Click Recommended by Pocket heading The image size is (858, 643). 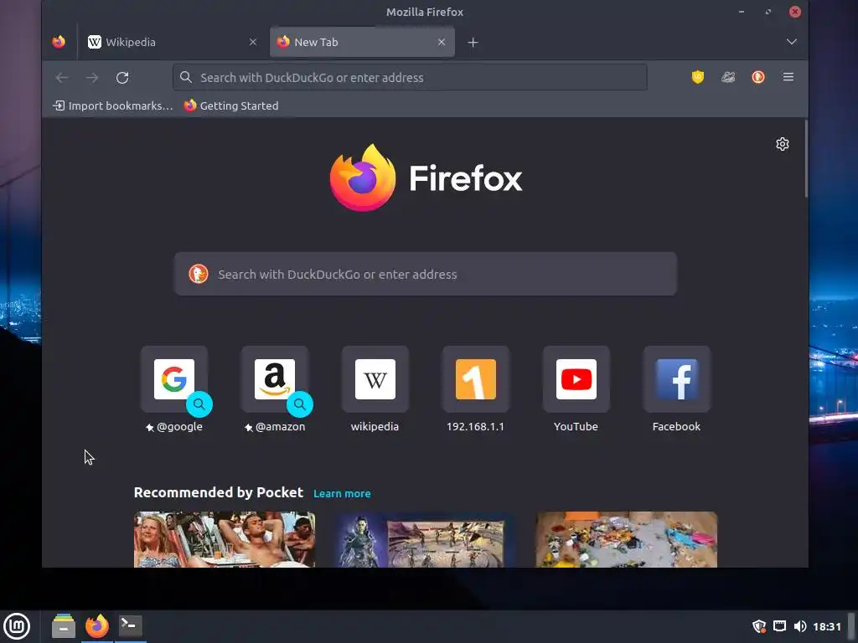coord(219,492)
